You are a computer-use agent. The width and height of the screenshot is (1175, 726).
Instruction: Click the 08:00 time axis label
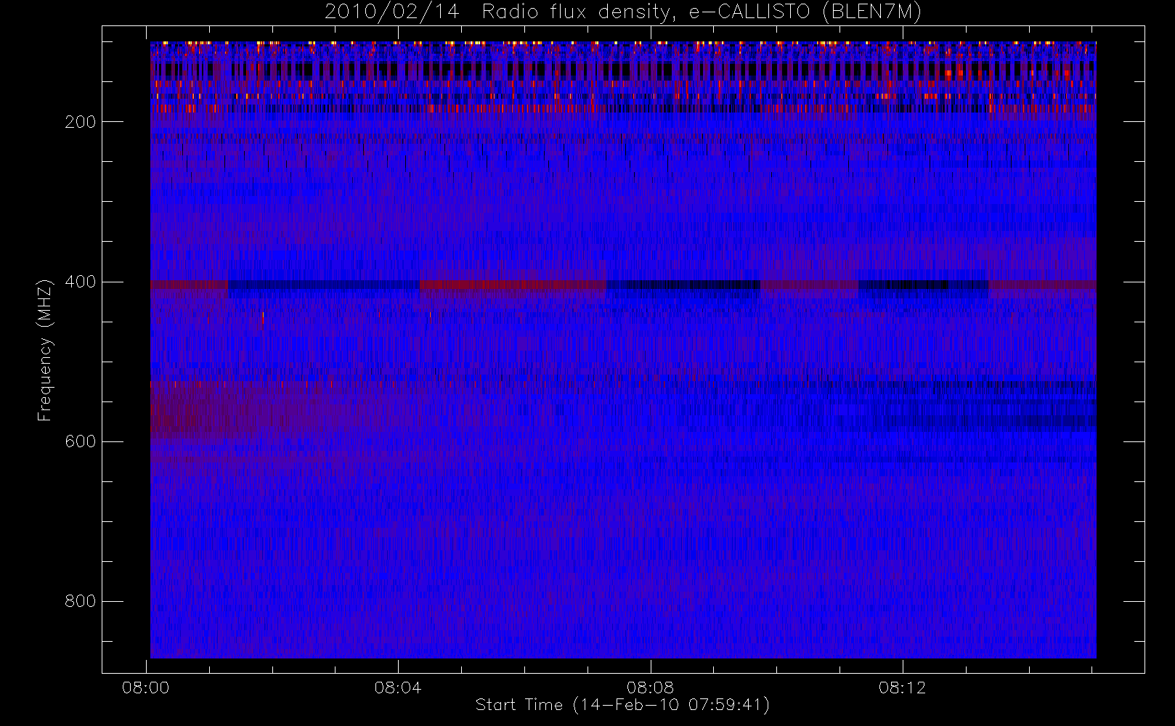point(145,688)
